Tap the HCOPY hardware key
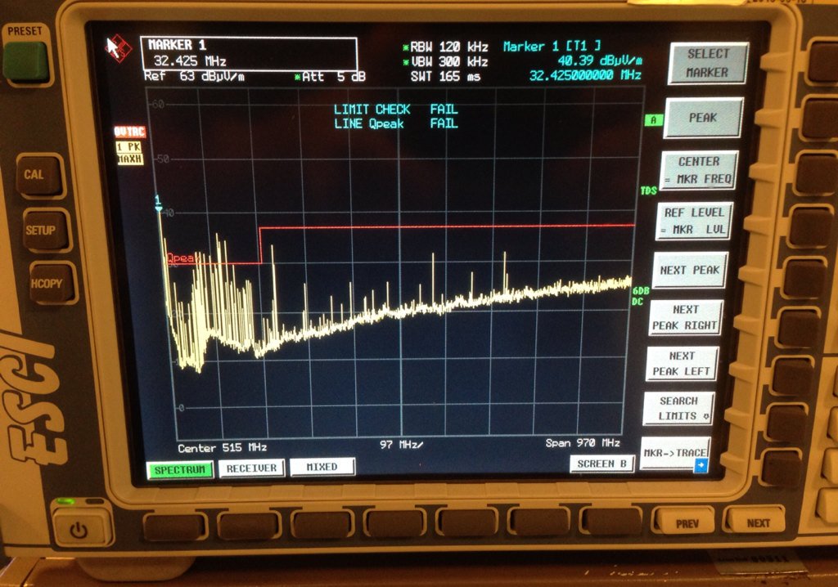838x587 pixels. click(50, 283)
